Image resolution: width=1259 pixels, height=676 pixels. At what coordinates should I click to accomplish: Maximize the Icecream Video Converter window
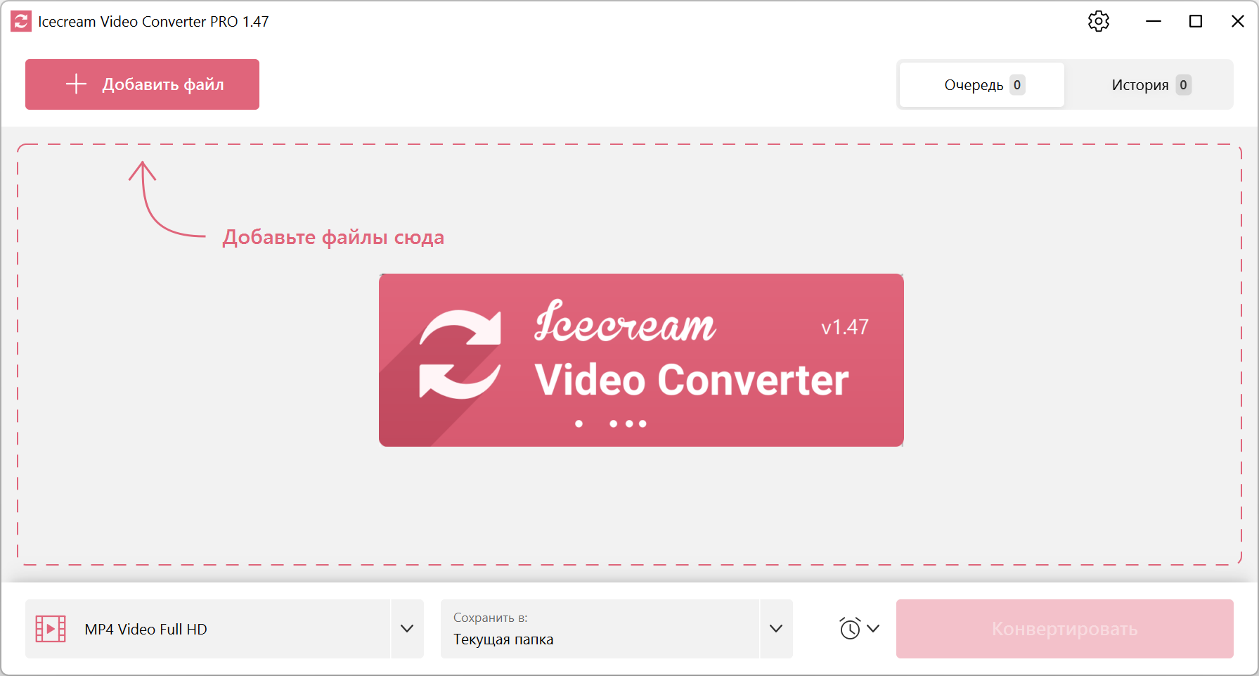point(1196,21)
